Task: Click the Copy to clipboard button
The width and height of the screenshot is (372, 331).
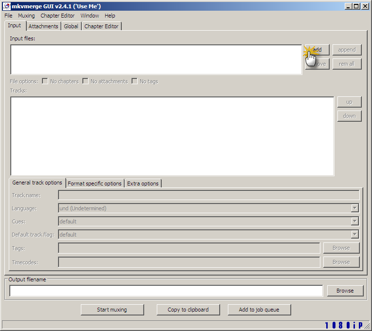Action: (x=188, y=310)
